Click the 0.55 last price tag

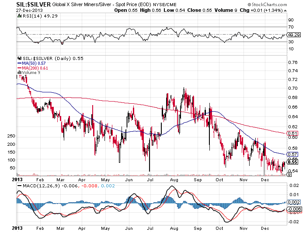click(x=292, y=162)
